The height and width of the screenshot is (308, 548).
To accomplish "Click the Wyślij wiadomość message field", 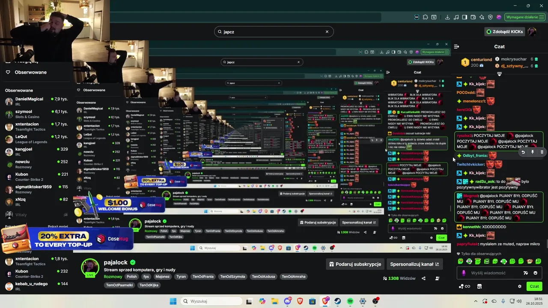I will (499, 273).
